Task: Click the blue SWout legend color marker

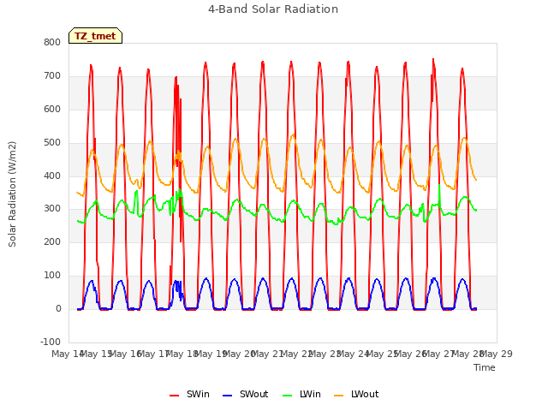Action: click(x=227, y=396)
